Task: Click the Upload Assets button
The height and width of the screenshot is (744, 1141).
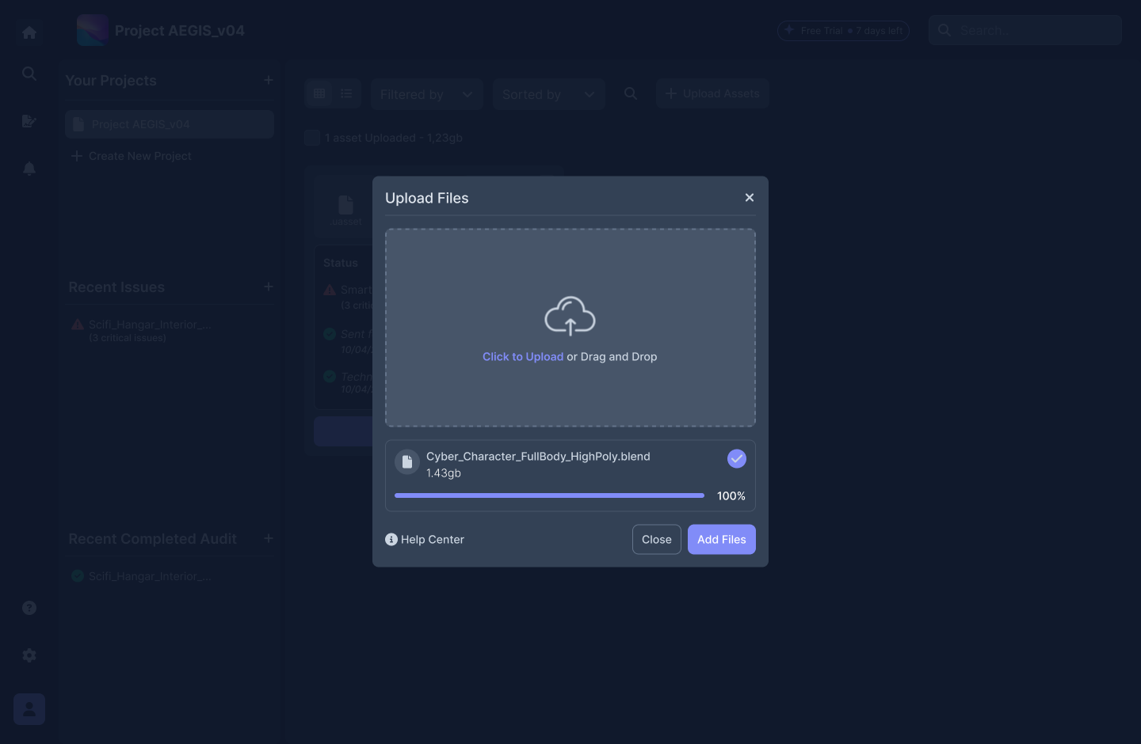Action: 712,93
